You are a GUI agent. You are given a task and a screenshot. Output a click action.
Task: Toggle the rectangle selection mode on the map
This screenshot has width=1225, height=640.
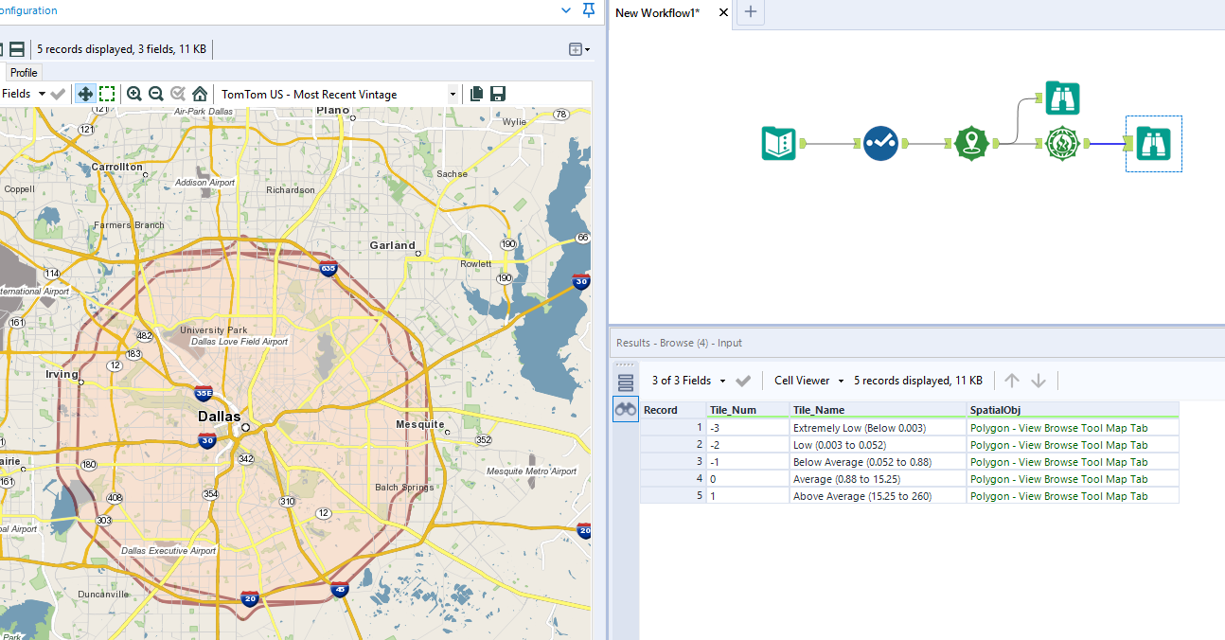107,94
